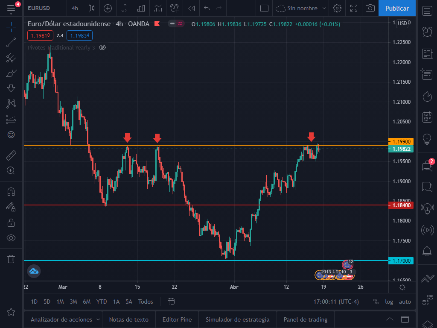Select the arrow down annotation tool
437x328 pixels.
coord(11,88)
